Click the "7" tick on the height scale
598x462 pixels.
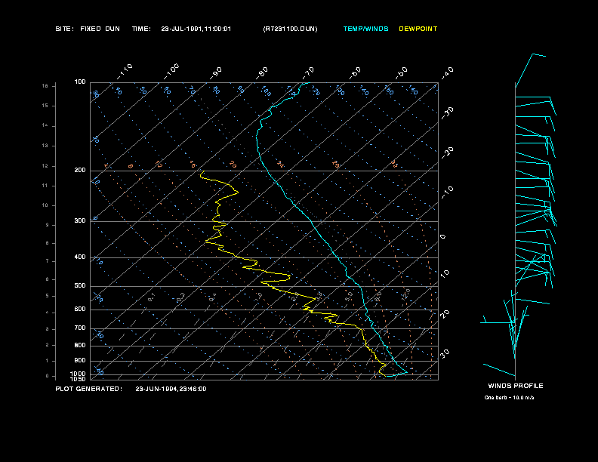48,261
